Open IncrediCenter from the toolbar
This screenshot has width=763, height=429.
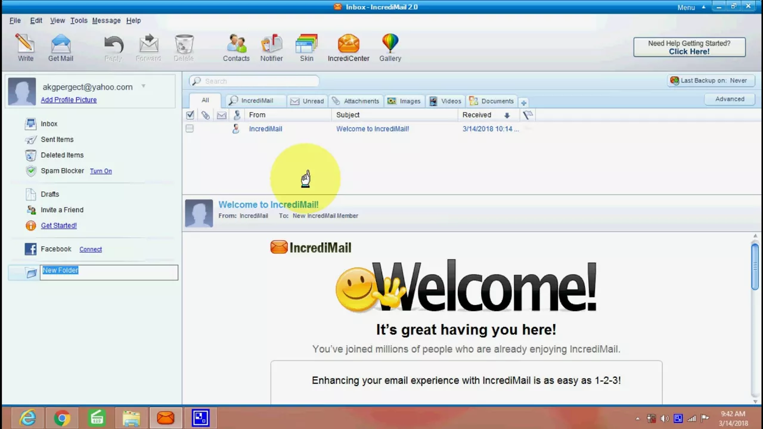pos(349,48)
